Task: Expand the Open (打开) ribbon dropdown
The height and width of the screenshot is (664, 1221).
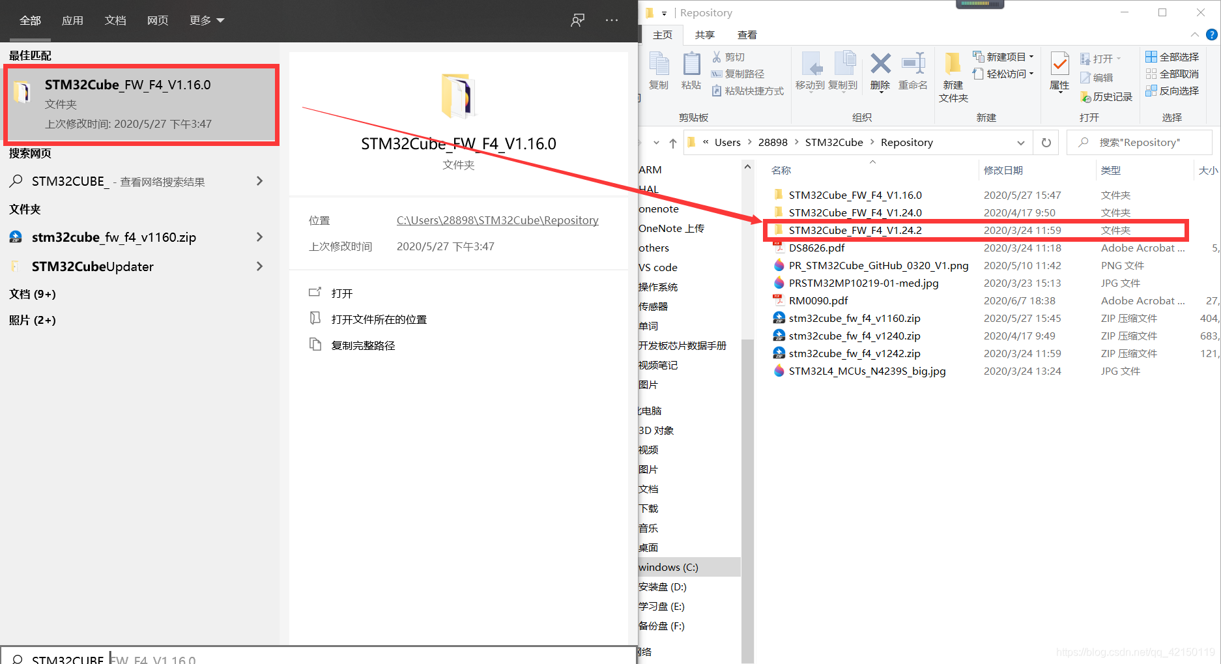Action: (1119, 59)
